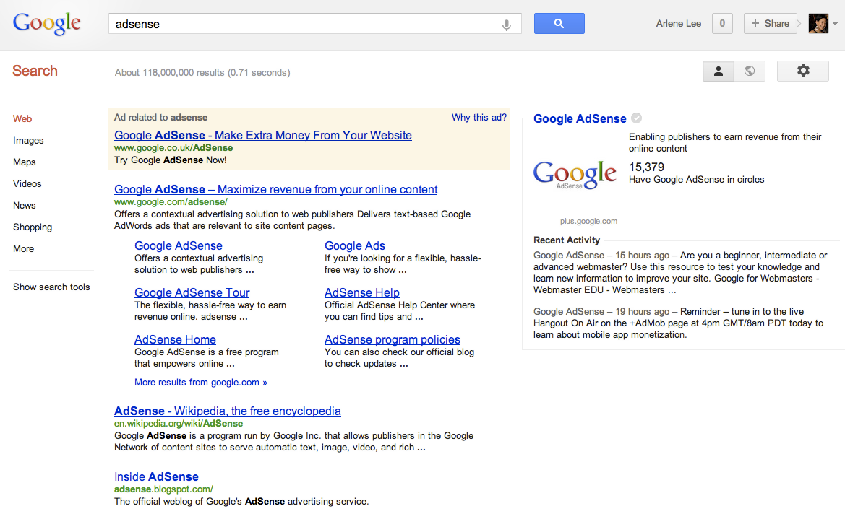Open the AdSense Help sitelink
This screenshot has width=845, height=514.
361,292
